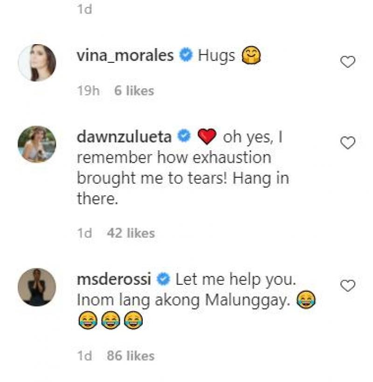Click the verified badge after msderossi

coord(163,280)
